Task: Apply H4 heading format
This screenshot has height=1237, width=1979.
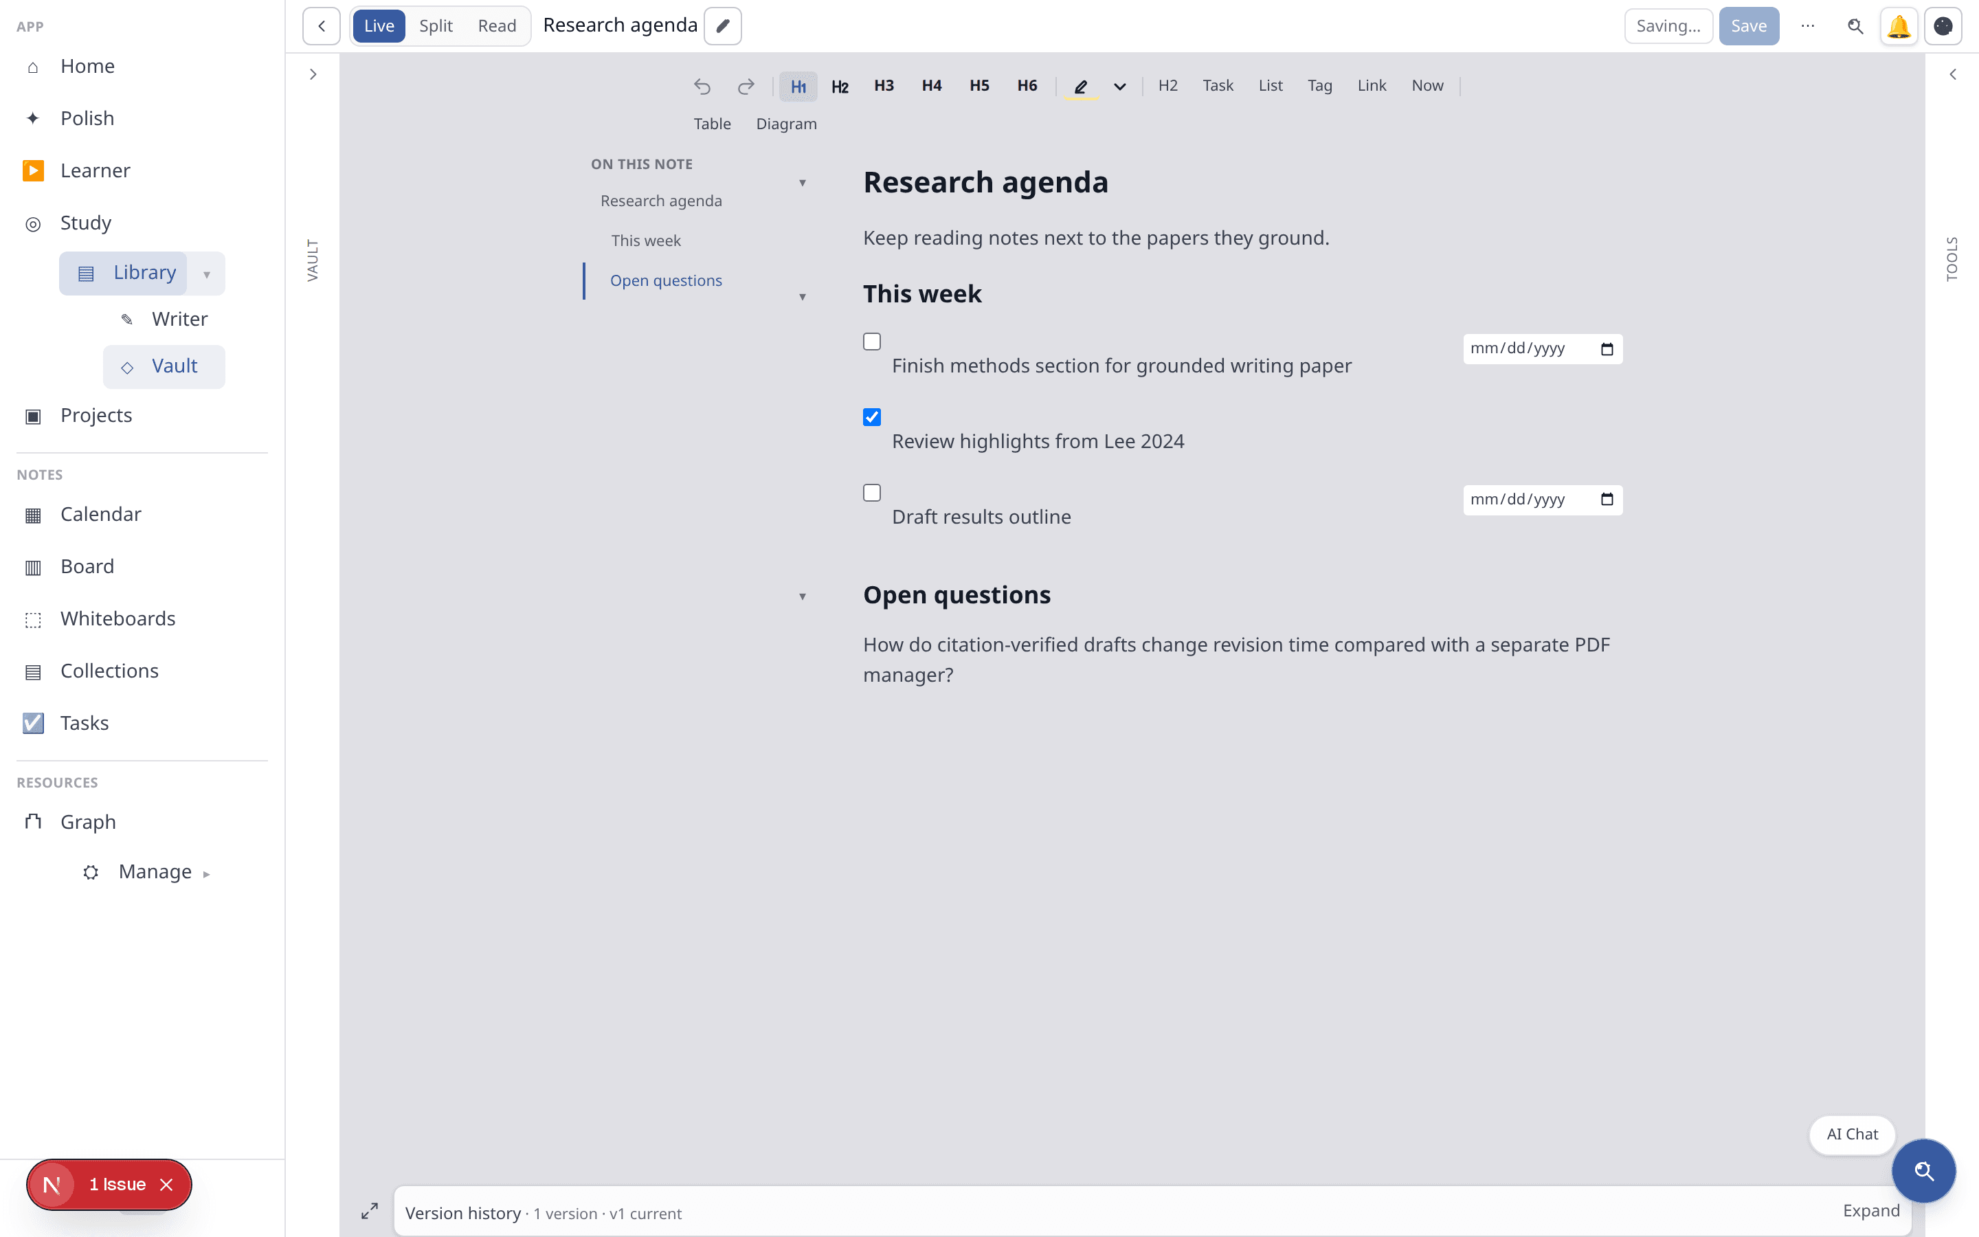Action: point(932,86)
